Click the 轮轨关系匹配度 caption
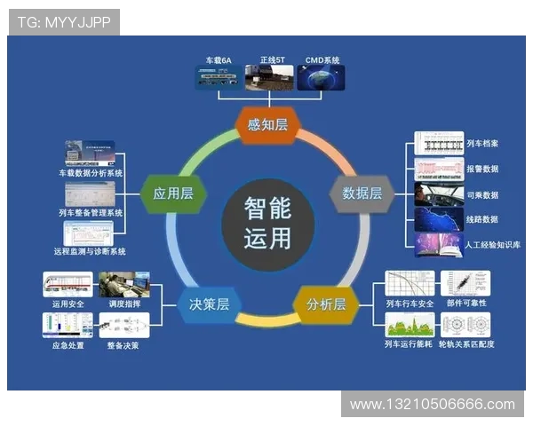533x426 pixels. (x=466, y=344)
